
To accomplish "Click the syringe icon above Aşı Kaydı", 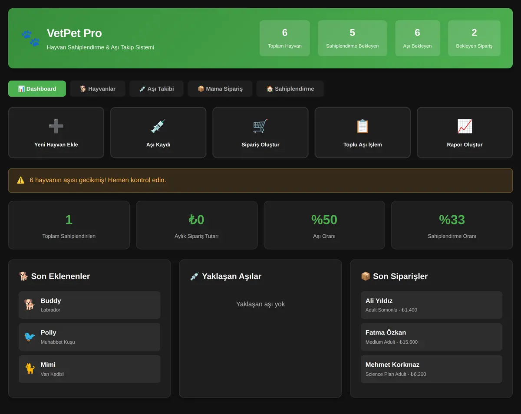I will (x=158, y=126).
